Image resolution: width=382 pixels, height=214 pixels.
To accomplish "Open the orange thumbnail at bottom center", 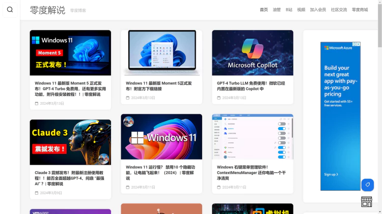I will [x=161, y=208].
